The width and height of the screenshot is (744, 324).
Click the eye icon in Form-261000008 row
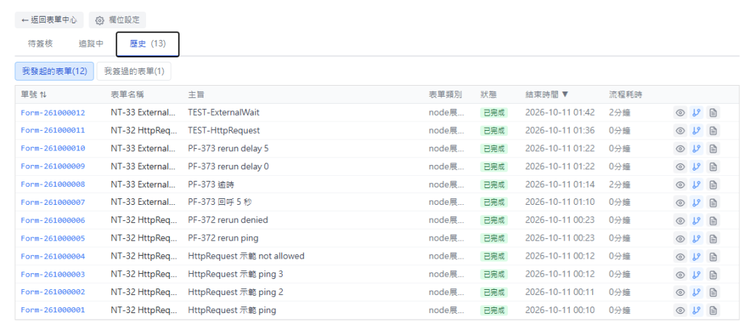pos(680,185)
